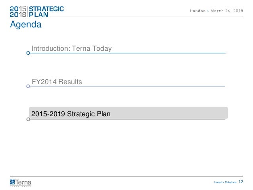253x190 pixels.
Task: Click the slide page number 12
Action: [242, 181]
